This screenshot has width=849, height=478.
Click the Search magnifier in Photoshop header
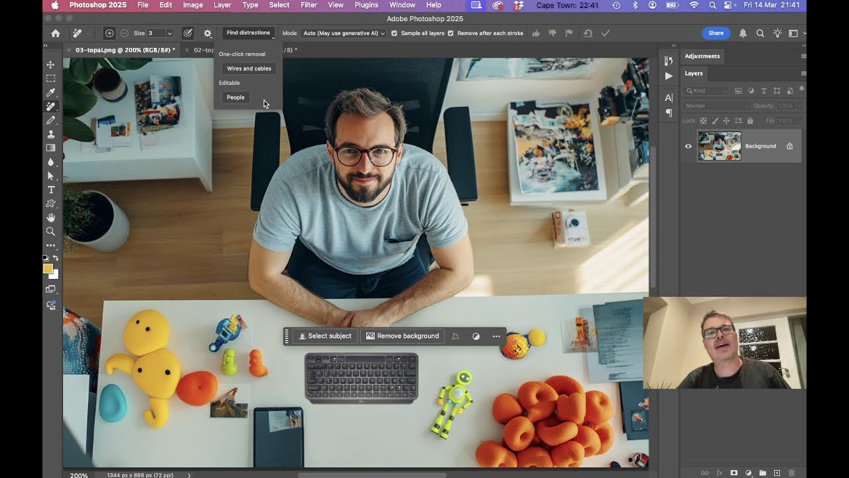[760, 33]
